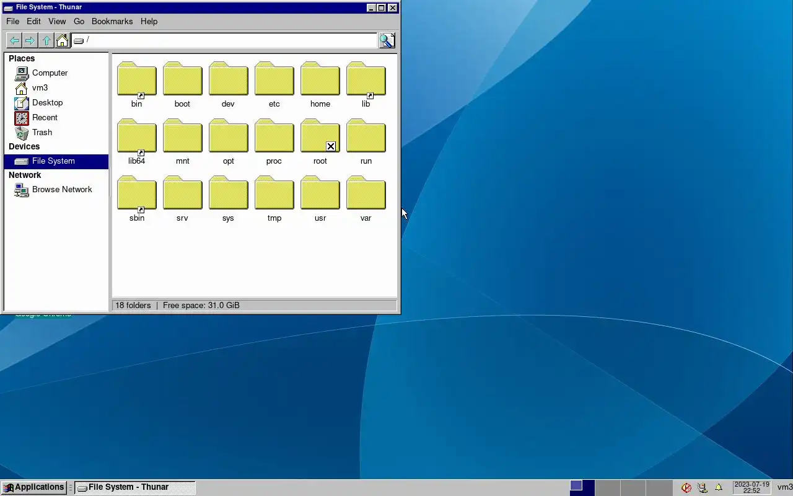Select the opt folder icon
This screenshot has width=793, height=496.
click(229, 136)
